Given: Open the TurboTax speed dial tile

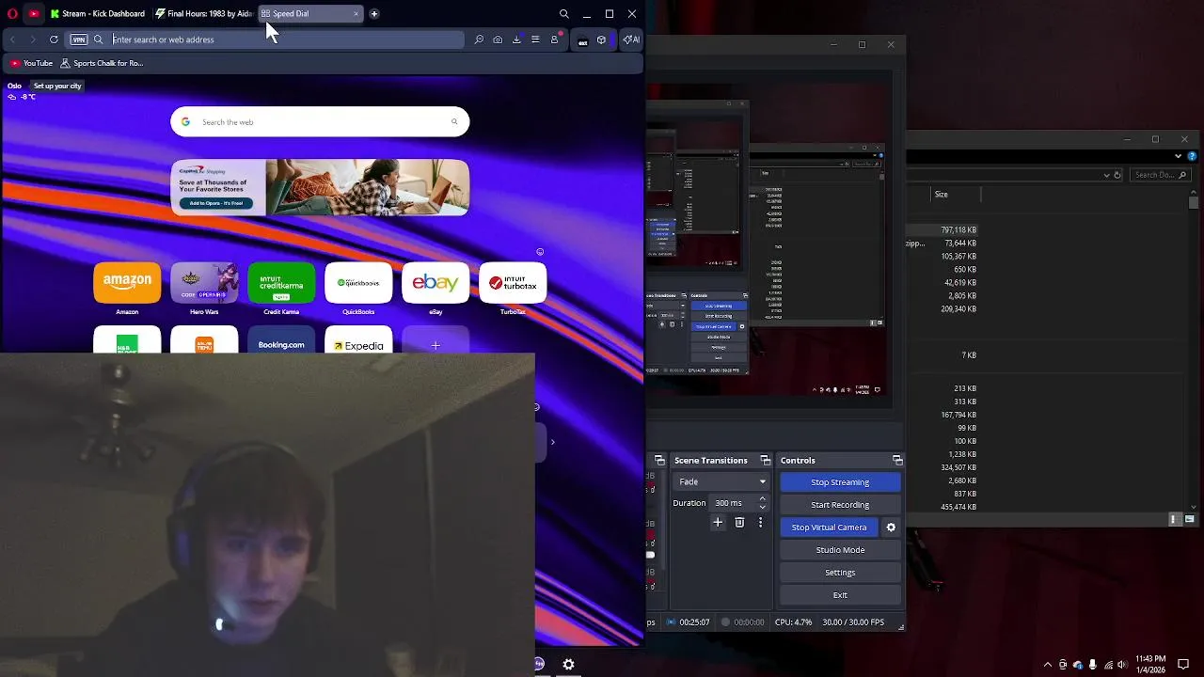Looking at the screenshot, I should point(513,283).
